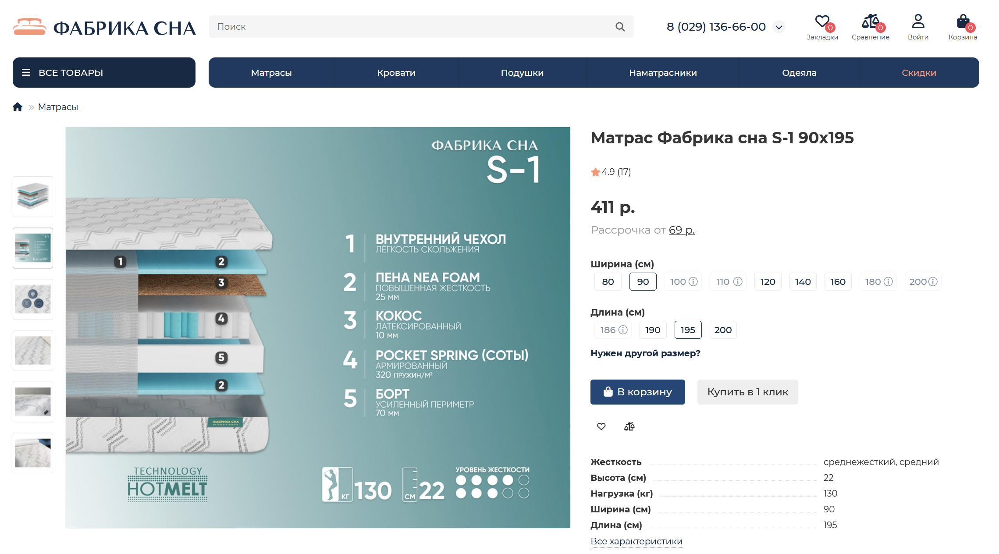Image resolution: width=999 pixels, height=554 pixels.
Task: Select length 186 cm option
Action: [613, 330]
